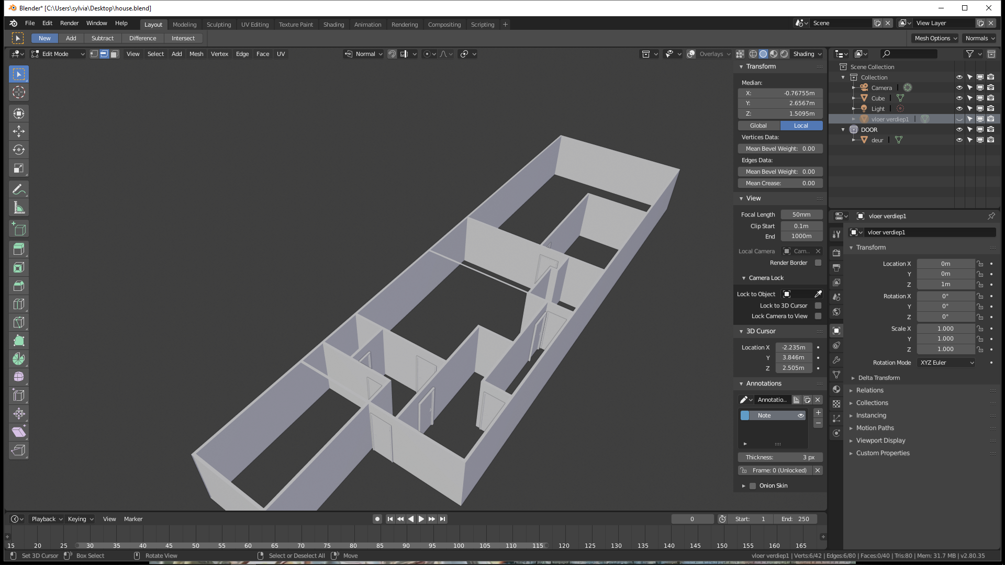Image resolution: width=1005 pixels, height=565 pixels.
Task: Enable the Render Border checkbox
Action: [x=818, y=263]
